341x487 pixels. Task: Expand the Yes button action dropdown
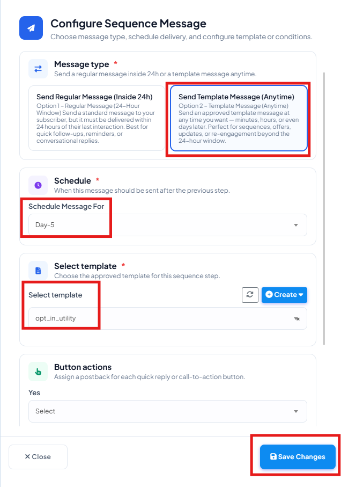[168, 411]
